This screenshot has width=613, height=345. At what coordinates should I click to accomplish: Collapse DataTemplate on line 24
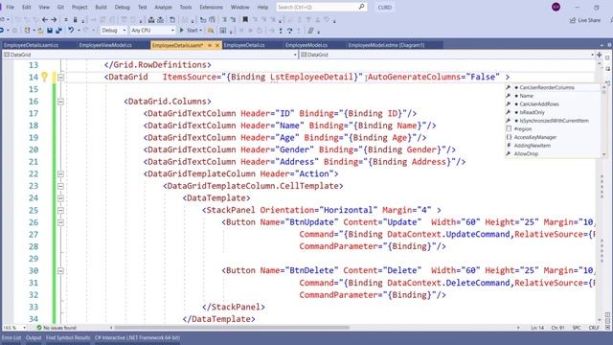pos(60,198)
